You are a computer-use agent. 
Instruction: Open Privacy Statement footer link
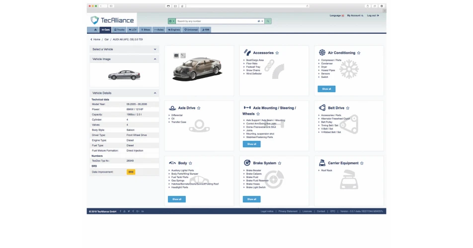coord(288,211)
